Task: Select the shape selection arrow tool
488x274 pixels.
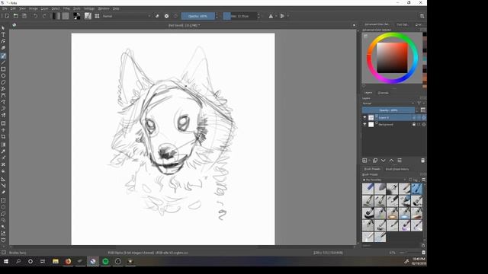Action: pyautogui.click(x=3, y=28)
